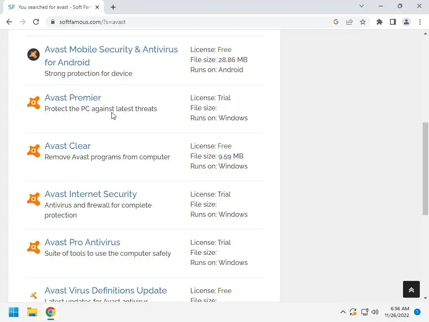Click the address bar URL field
Screen dimensions: 429x322
(189, 22)
